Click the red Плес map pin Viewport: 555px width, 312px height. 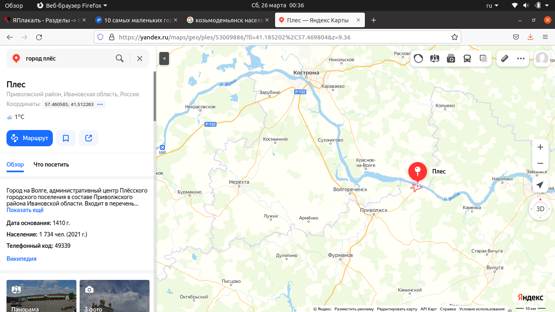click(x=417, y=172)
